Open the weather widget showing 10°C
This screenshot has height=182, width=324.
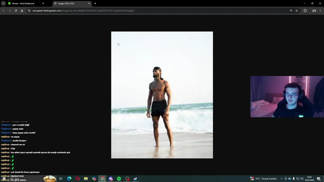pyautogui.click(x=263, y=179)
